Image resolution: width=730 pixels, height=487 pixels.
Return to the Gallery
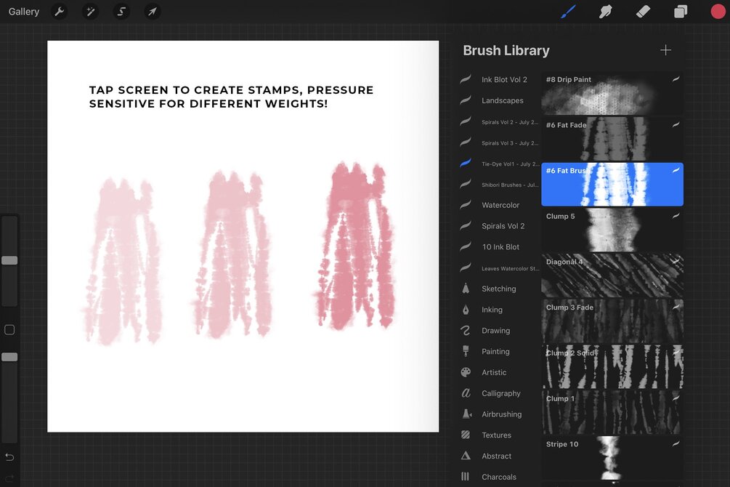24,12
